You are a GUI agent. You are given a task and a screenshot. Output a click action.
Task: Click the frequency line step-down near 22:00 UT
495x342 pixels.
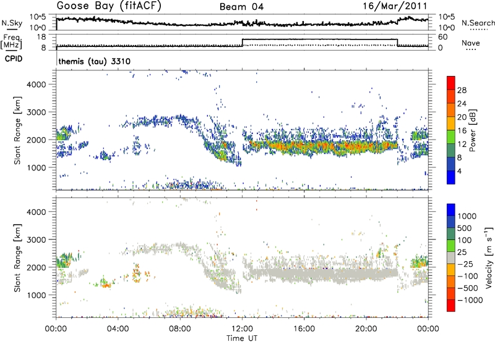tap(397, 43)
